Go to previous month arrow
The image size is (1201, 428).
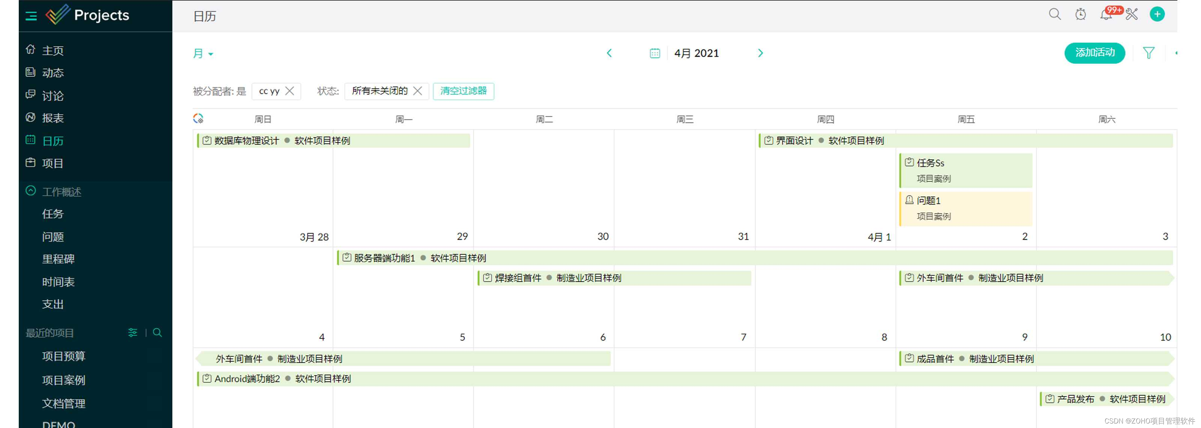(609, 53)
